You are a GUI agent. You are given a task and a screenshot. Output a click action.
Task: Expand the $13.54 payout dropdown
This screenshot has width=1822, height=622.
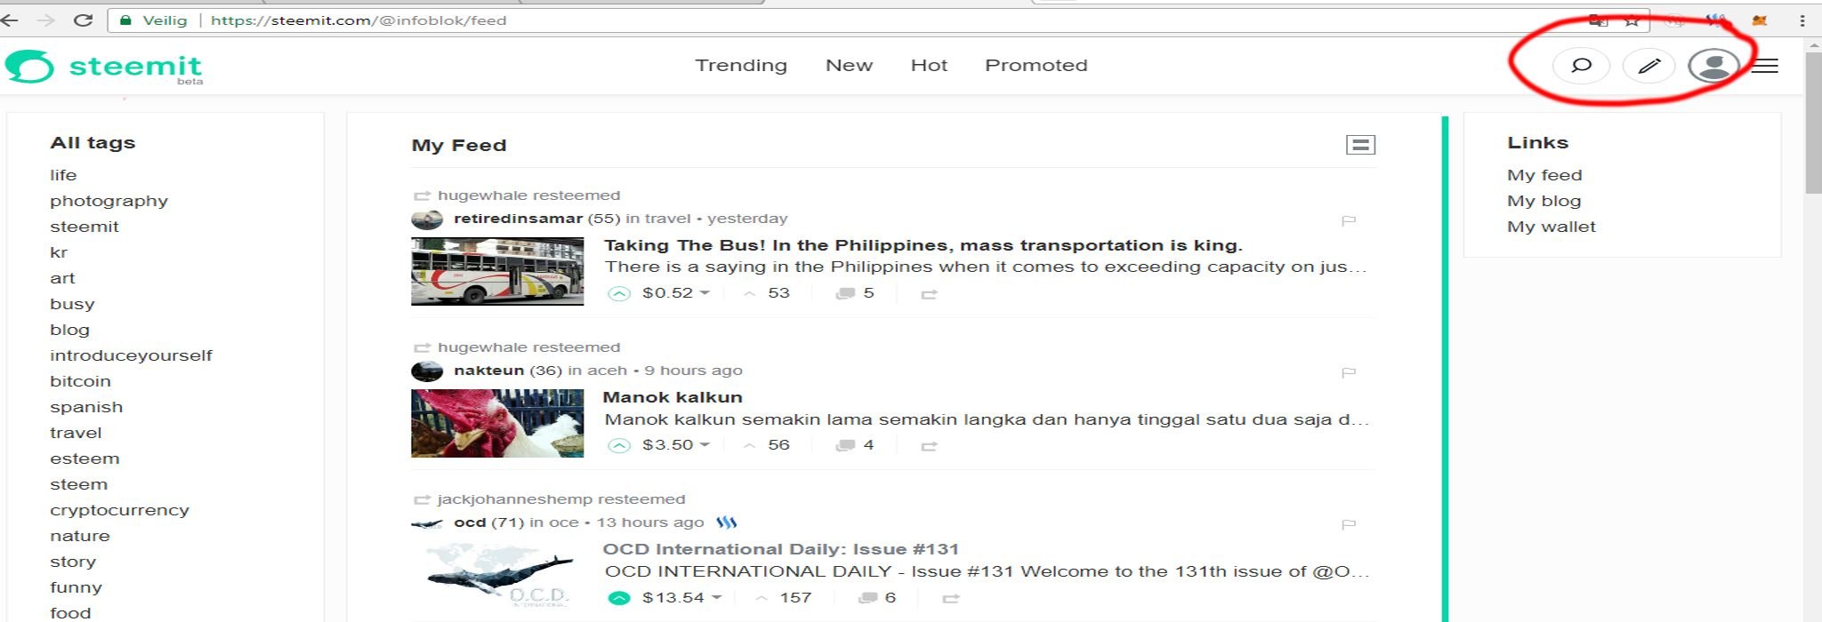[716, 598]
